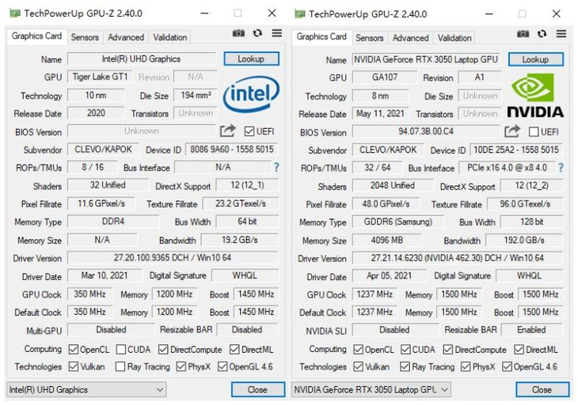Click the Intel Name field showing UHD Graphics
The image size is (578, 405).
click(141, 59)
